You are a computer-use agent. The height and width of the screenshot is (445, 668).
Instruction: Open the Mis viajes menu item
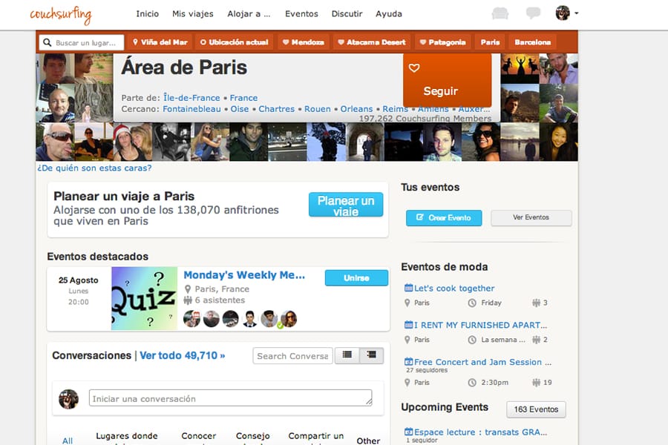pos(192,13)
